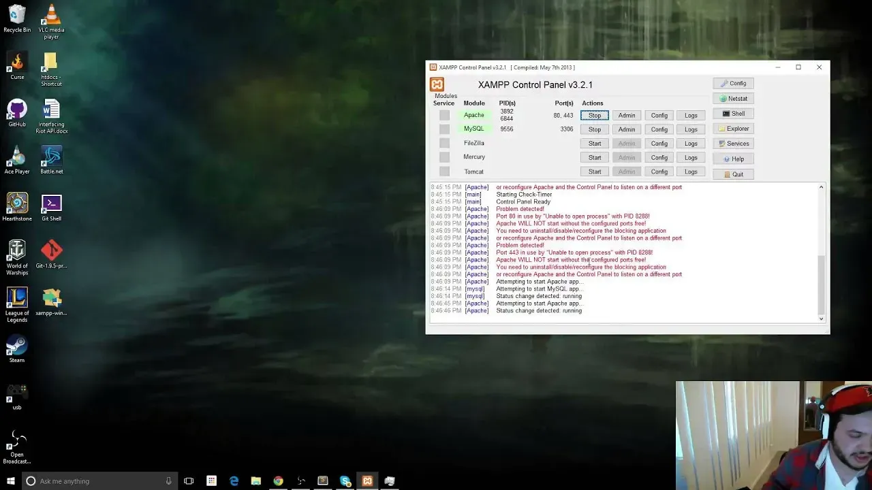Viewport: 872px width, 490px height.
Task: Select the Battle.net desktop icon
Action: [x=51, y=160]
